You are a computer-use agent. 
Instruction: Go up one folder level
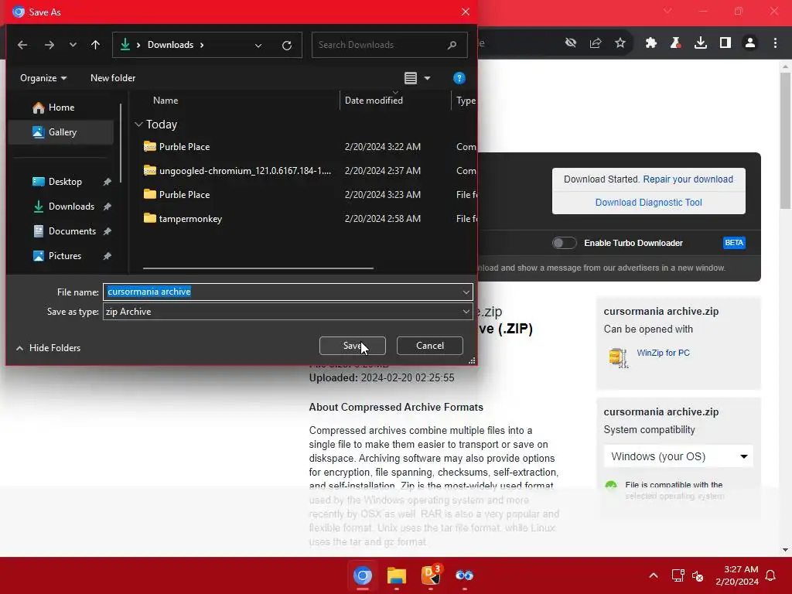coord(95,45)
